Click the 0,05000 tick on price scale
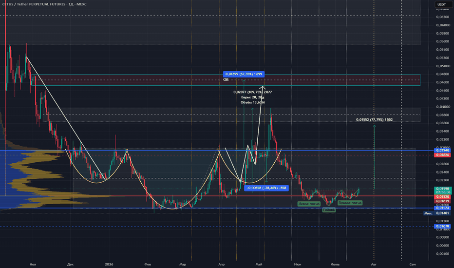 click(443, 66)
